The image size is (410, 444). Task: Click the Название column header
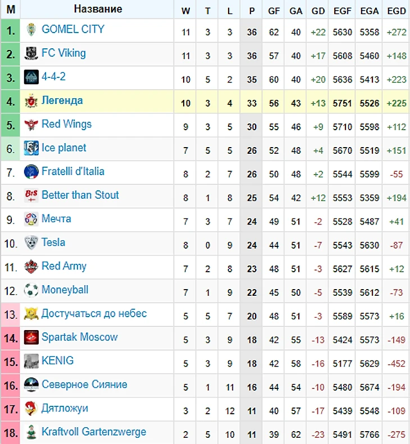pyautogui.click(x=98, y=9)
